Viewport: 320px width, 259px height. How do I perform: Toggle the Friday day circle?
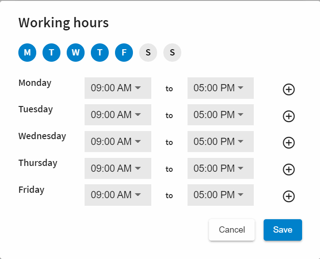[124, 52]
